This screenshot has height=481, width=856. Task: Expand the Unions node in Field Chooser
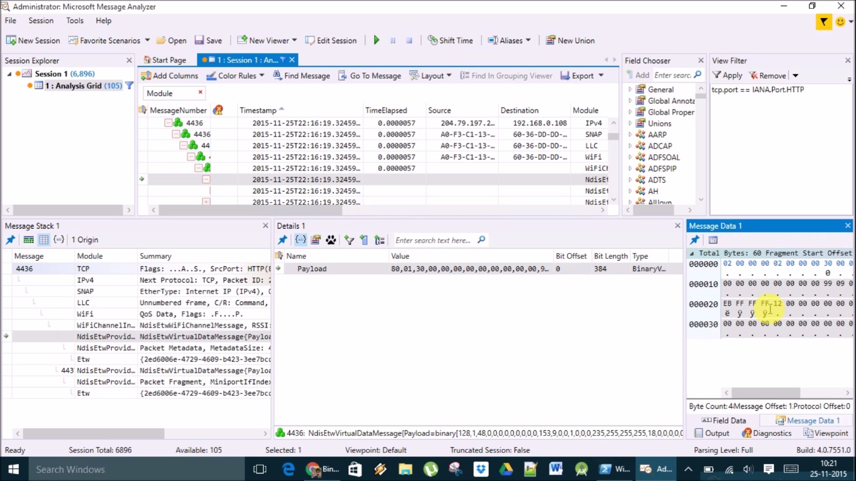630,123
